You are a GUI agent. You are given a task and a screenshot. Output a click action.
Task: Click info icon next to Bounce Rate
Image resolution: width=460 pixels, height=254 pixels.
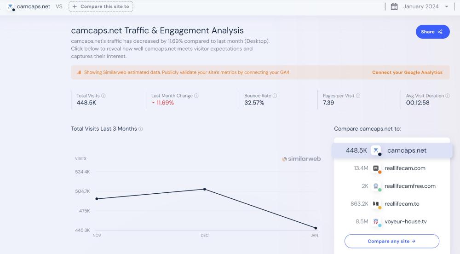coord(275,96)
